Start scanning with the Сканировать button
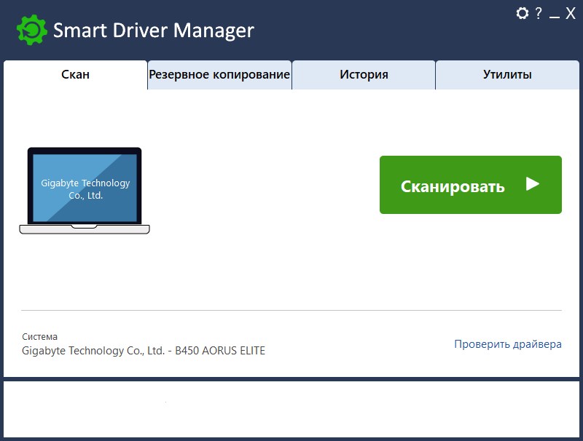Viewport: 583px width, 441px height. click(x=470, y=186)
